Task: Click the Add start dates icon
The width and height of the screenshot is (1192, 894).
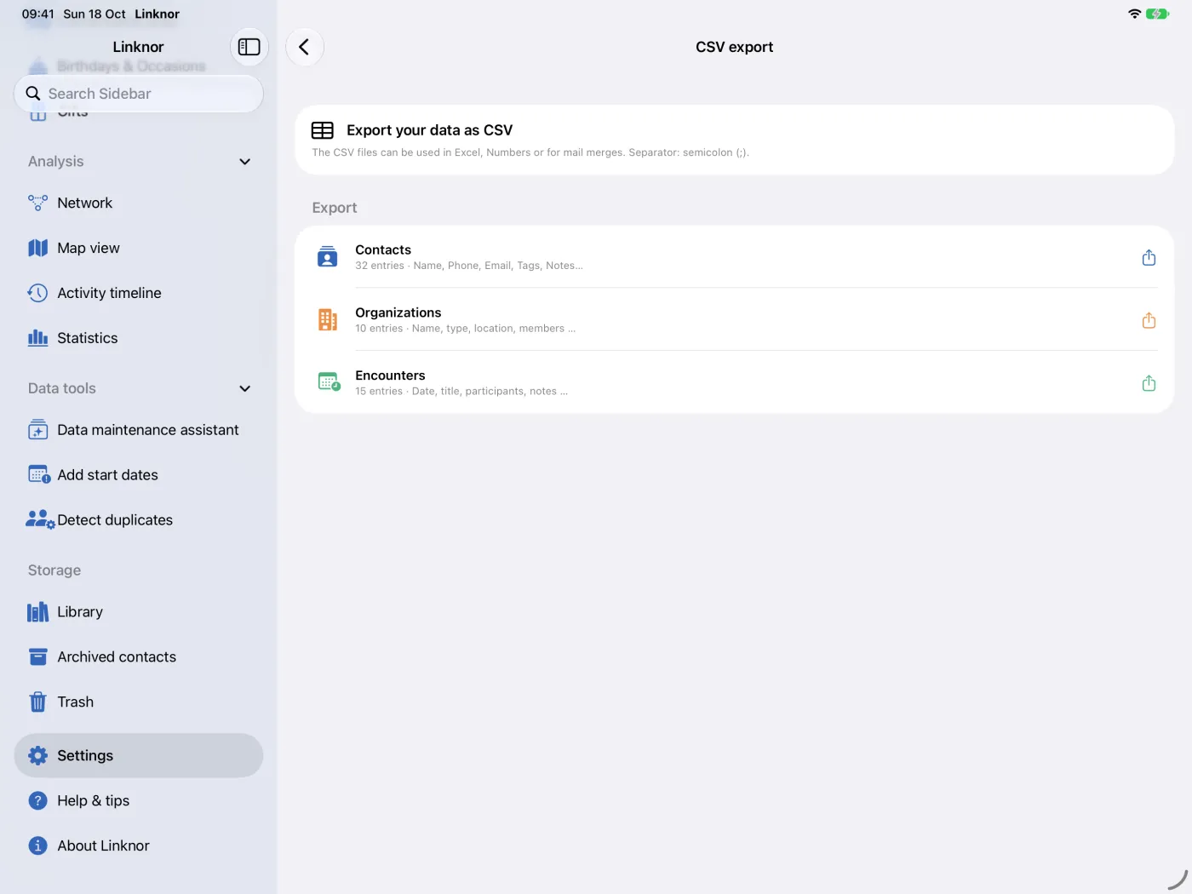Action: [x=39, y=475]
